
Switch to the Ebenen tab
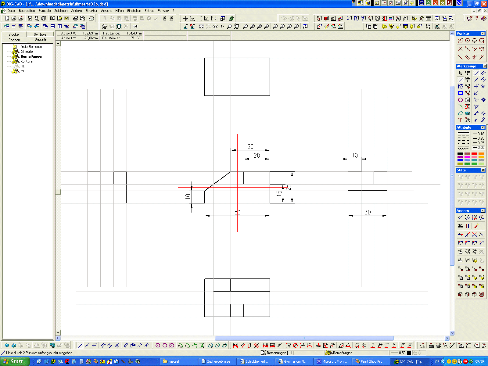click(14, 40)
